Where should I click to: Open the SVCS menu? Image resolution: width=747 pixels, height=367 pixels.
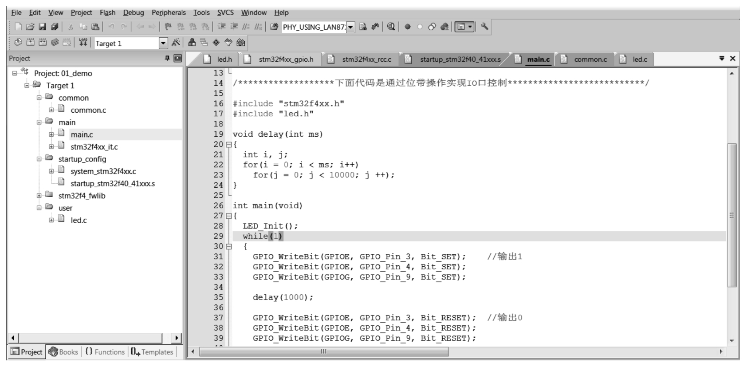tap(225, 12)
